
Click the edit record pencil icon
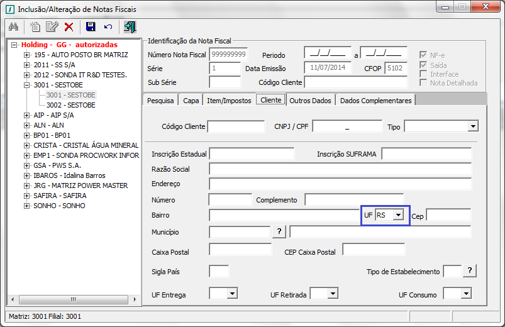click(x=52, y=26)
